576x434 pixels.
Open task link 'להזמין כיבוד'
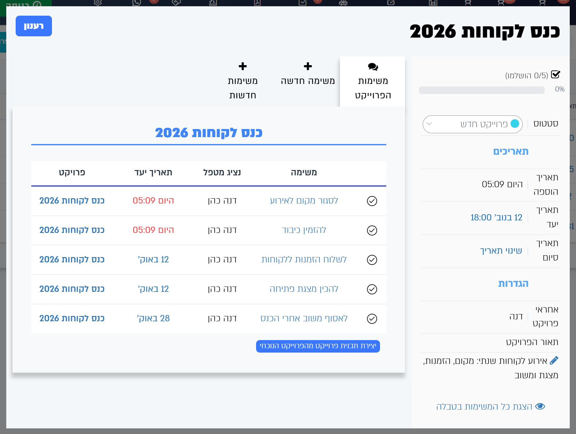304,230
